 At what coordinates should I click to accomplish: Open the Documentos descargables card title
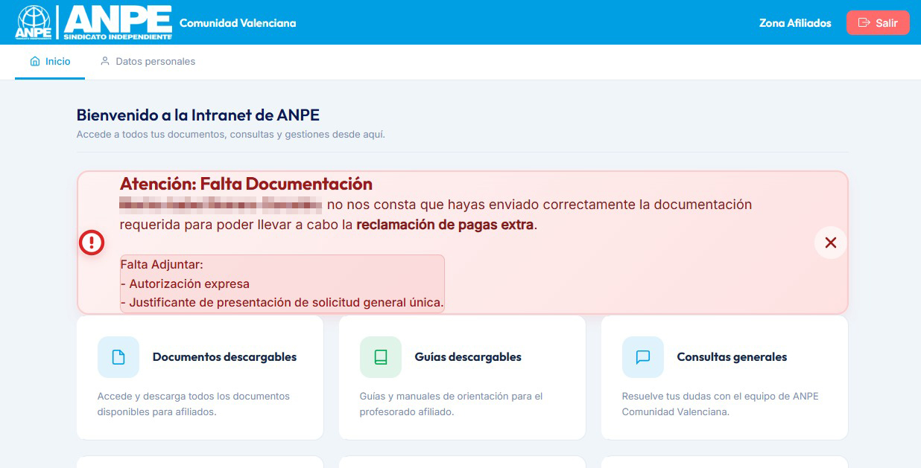coord(224,357)
